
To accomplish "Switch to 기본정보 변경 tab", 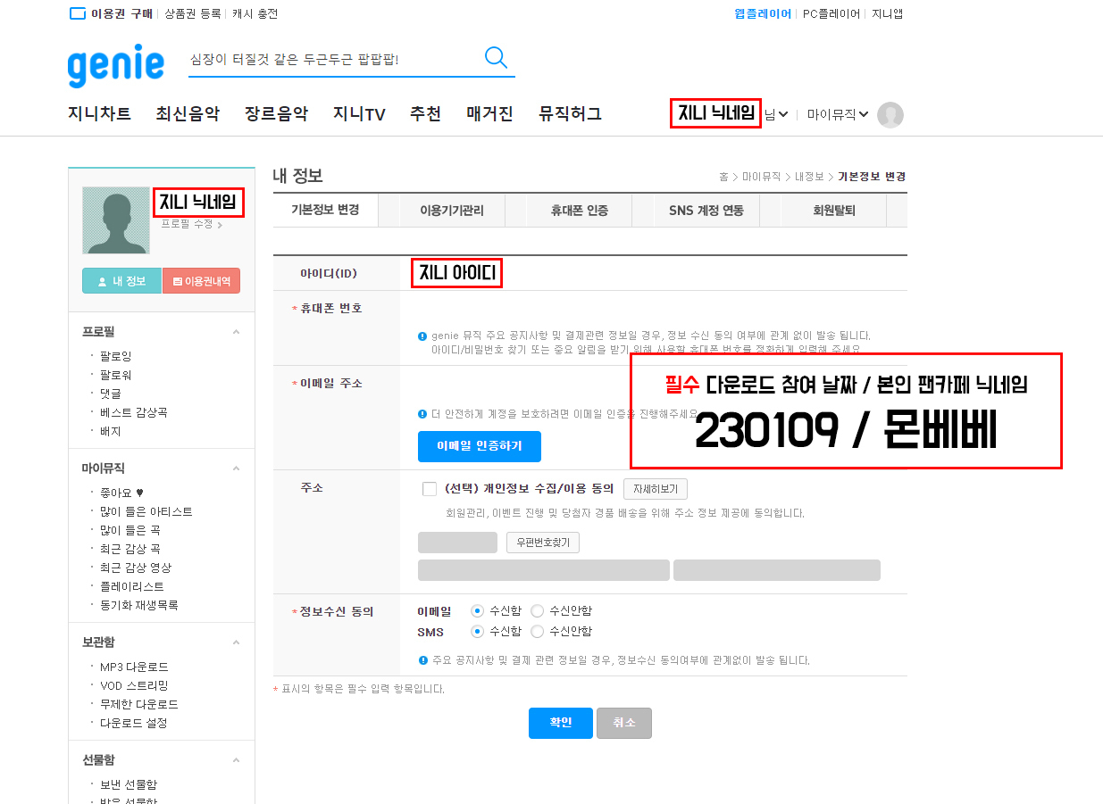I will [325, 211].
